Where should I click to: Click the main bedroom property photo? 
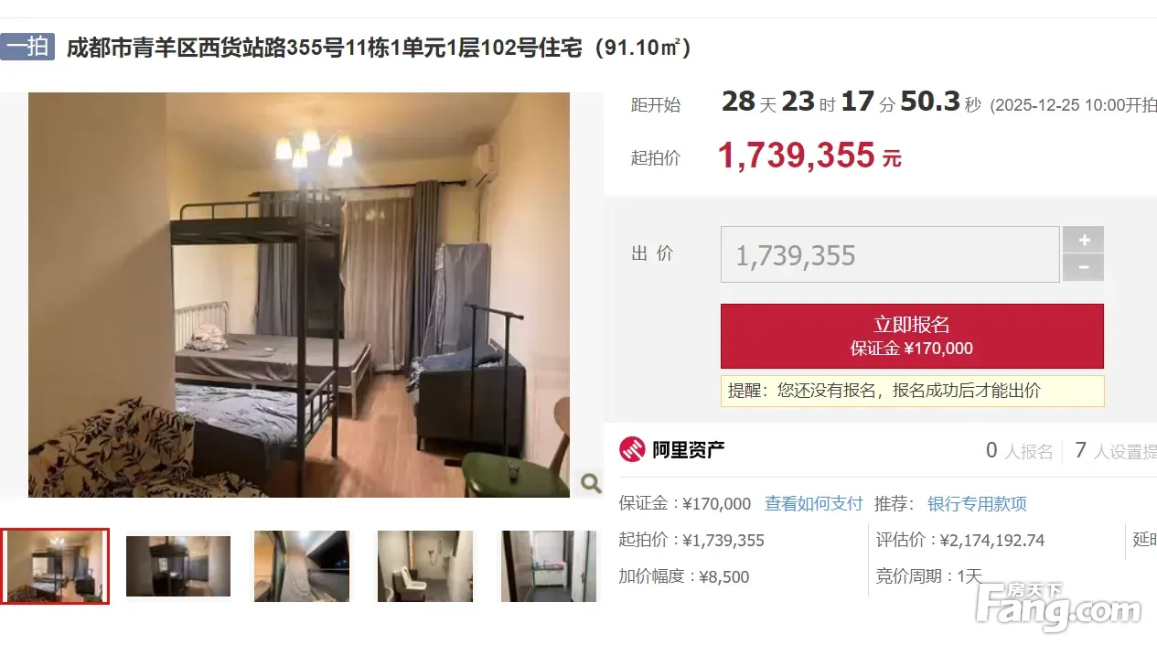coord(299,295)
